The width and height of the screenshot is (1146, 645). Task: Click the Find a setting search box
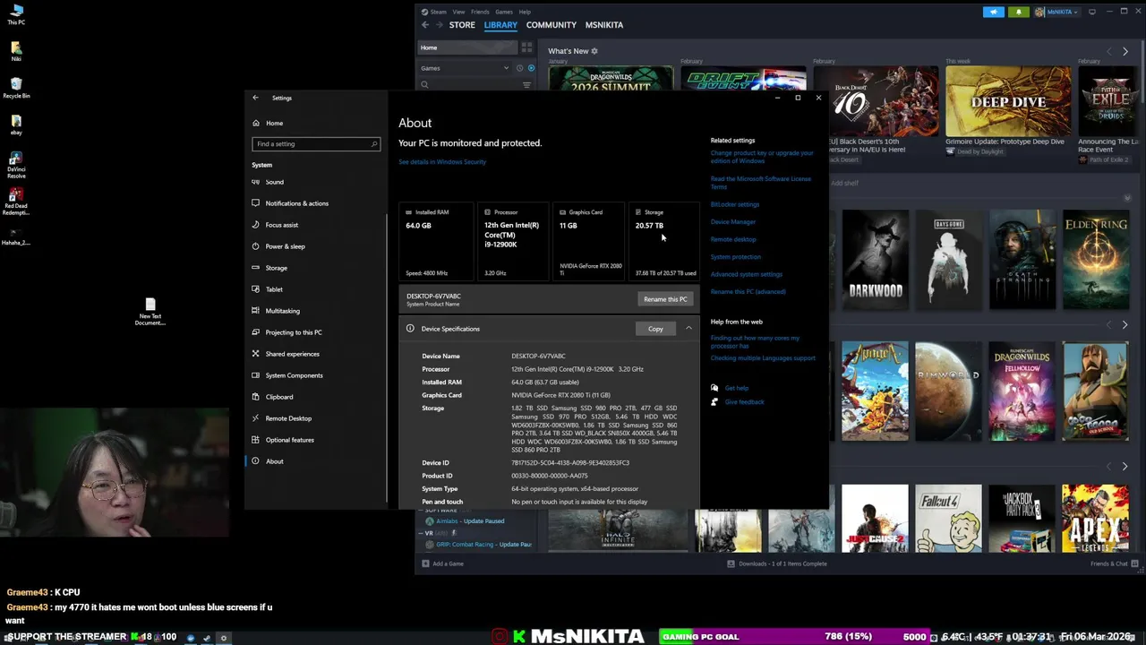pos(316,143)
